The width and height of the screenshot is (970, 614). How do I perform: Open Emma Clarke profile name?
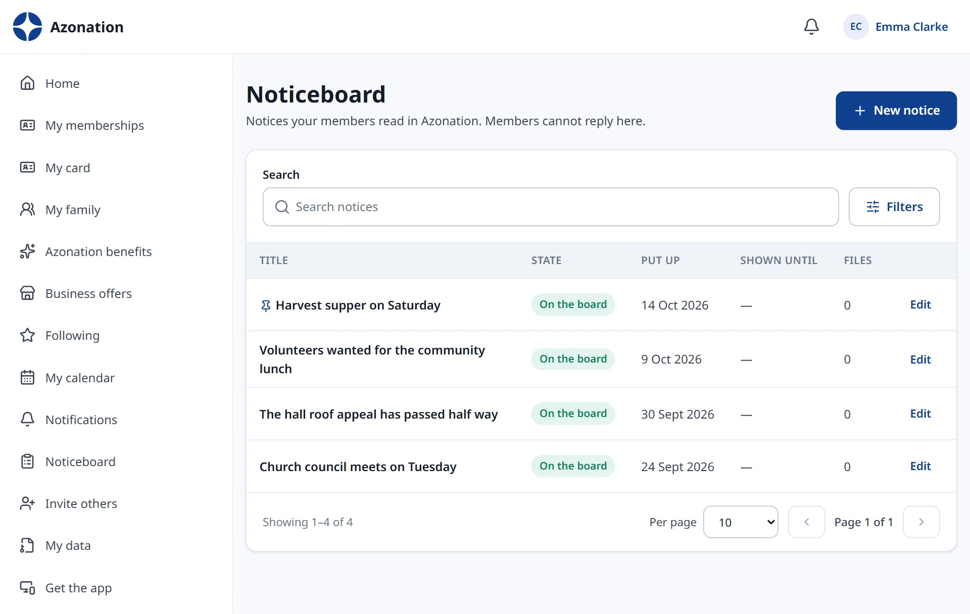pos(911,27)
